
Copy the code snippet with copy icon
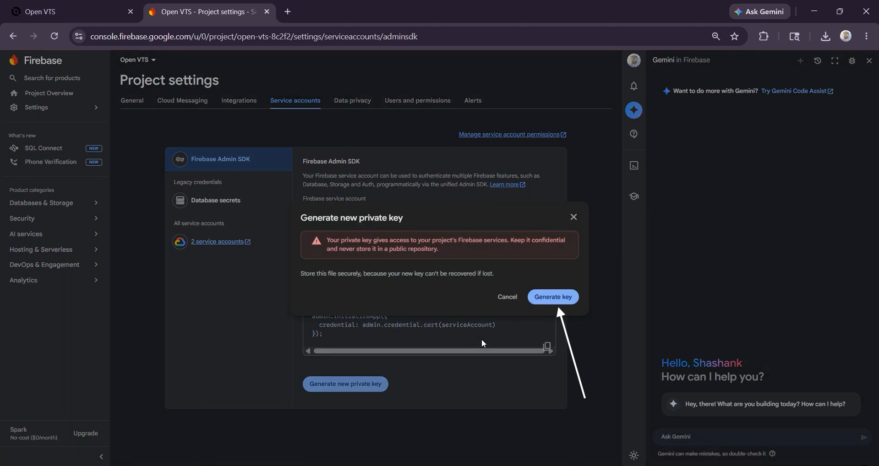[547, 346]
